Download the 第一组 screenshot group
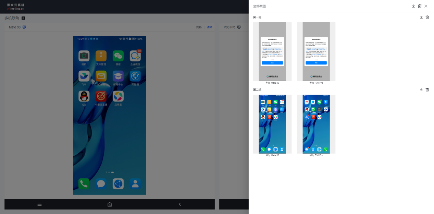Screen dimensions: 434x214 pyautogui.click(x=421, y=17)
